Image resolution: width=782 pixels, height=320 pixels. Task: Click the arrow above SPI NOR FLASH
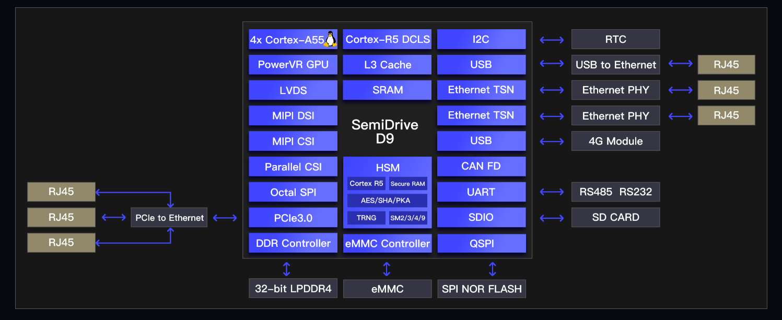pos(492,269)
